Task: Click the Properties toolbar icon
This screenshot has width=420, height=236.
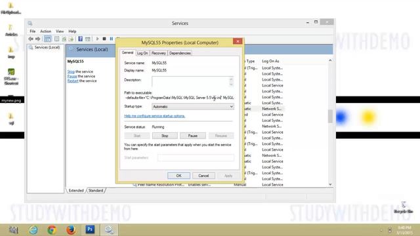Action: point(57,39)
